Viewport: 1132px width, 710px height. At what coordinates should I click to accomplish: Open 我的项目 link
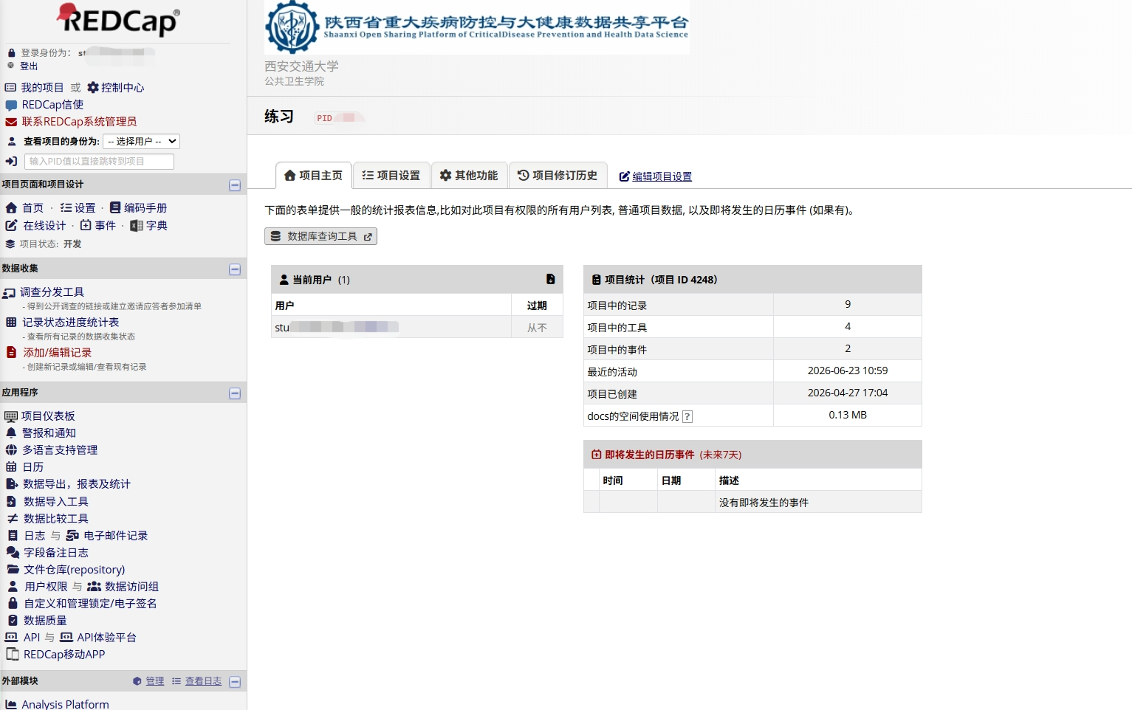pyautogui.click(x=42, y=87)
